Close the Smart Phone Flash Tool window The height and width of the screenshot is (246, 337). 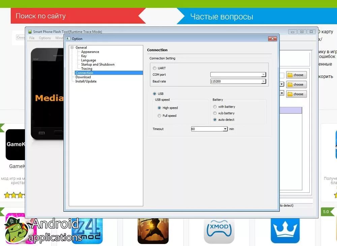pos(311,32)
